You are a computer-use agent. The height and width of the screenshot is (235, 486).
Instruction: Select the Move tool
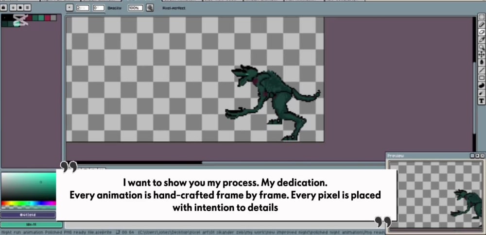coord(482,54)
